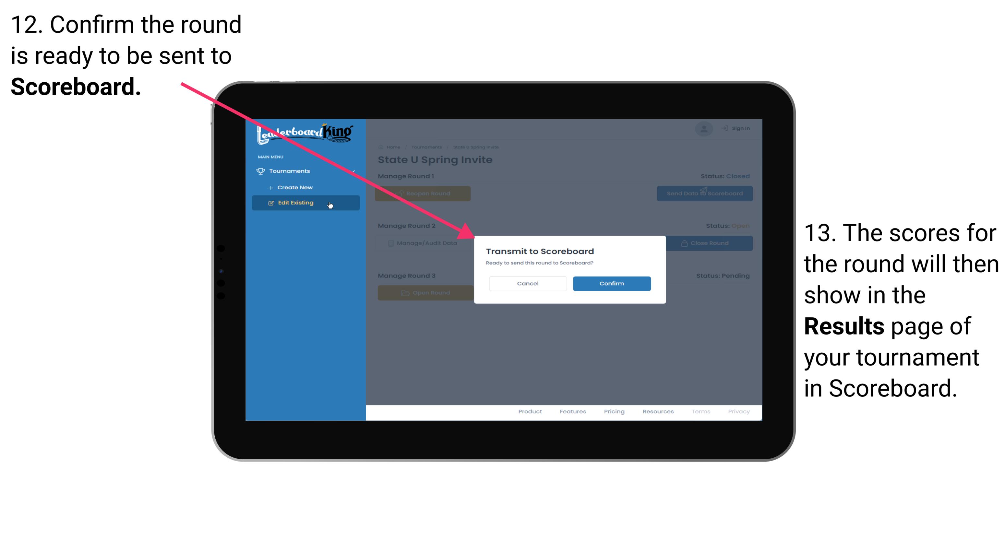This screenshot has width=1004, height=540.
Task: Select the Tournaments menu item
Action: tap(290, 171)
